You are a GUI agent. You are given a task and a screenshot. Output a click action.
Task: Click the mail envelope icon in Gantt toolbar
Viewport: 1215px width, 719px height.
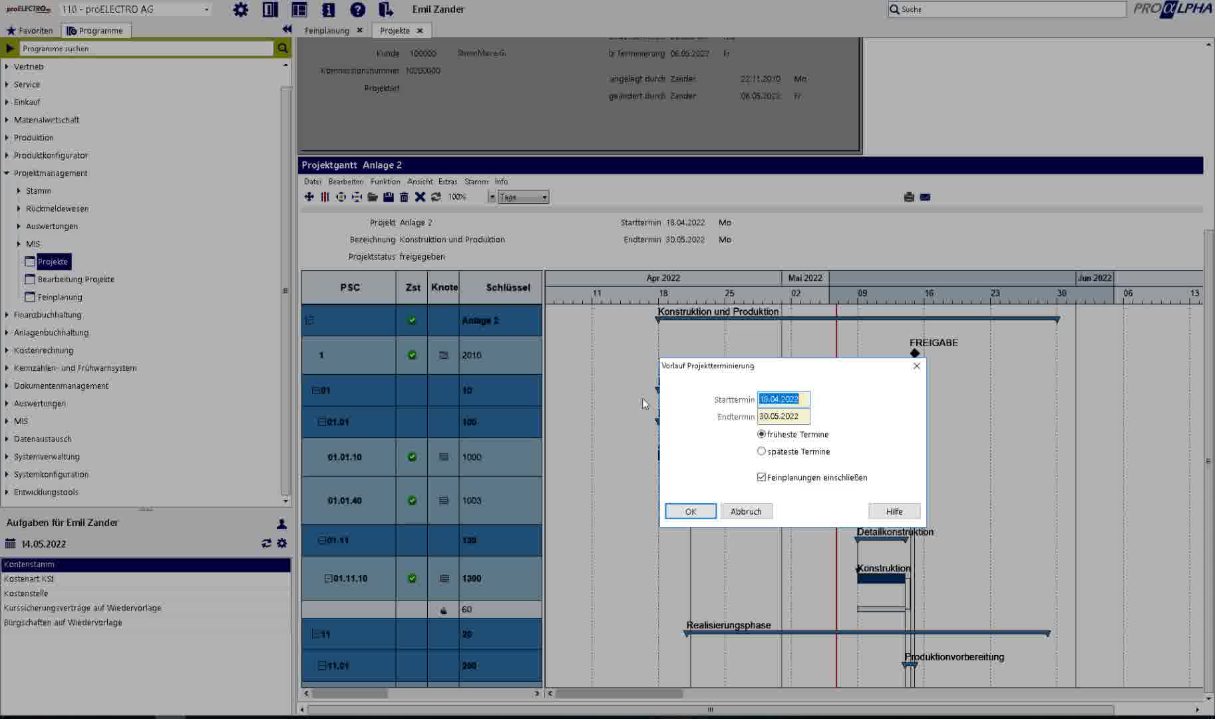click(x=925, y=197)
